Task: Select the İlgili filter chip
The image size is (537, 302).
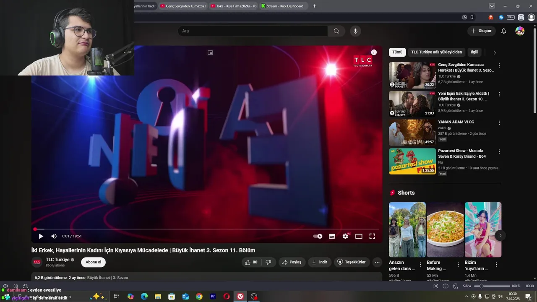Action: (x=474, y=52)
